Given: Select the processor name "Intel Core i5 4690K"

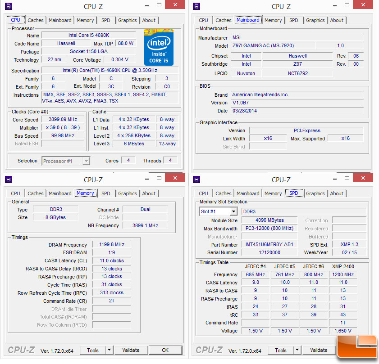Looking at the screenshot, I should click(x=89, y=35).
